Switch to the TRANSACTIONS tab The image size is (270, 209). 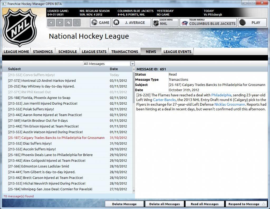[x=125, y=52]
